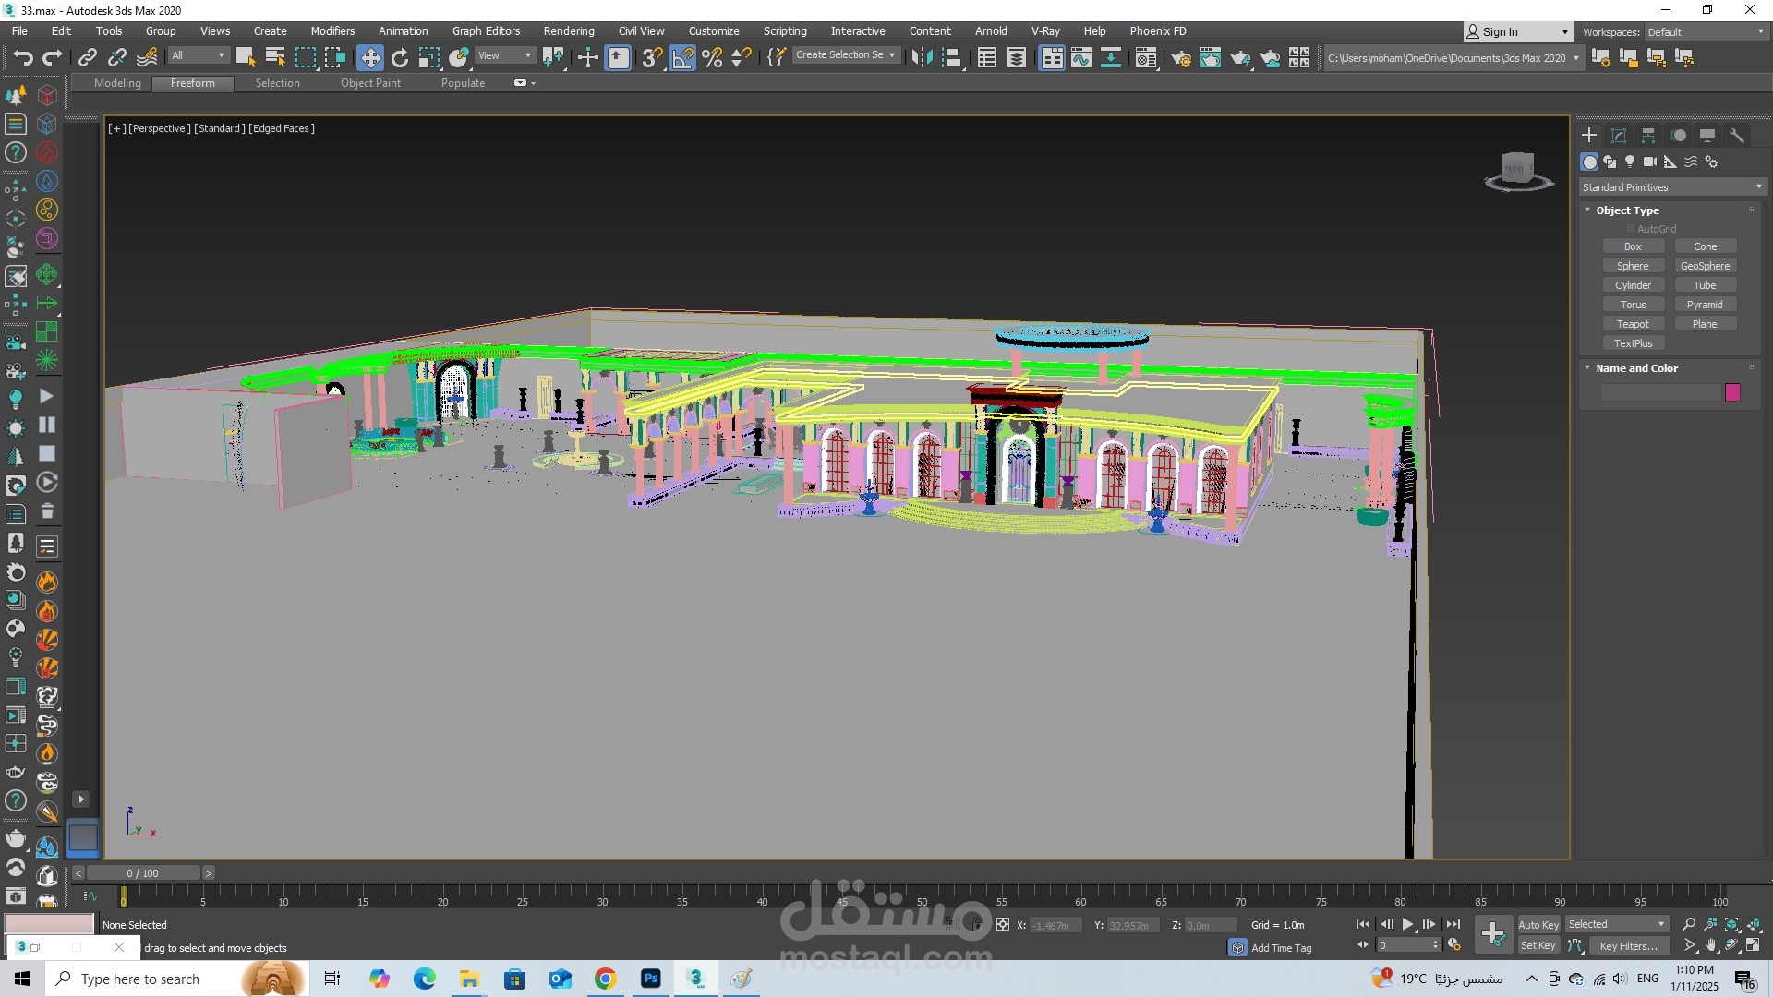Open the Rendering menu
This screenshot has height=997, width=1773.
pos(568,31)
